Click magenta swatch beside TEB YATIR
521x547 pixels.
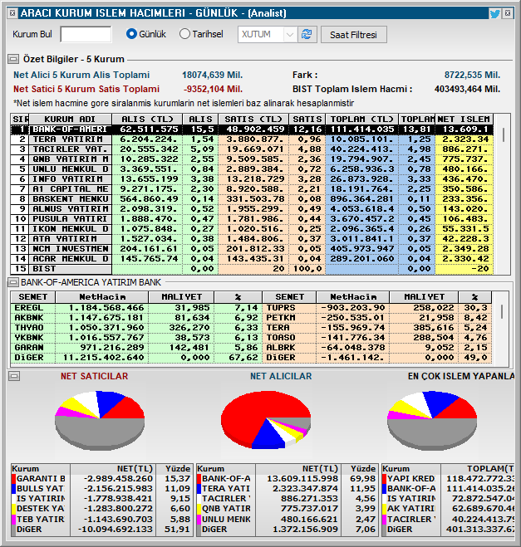(x=14, y=519)
